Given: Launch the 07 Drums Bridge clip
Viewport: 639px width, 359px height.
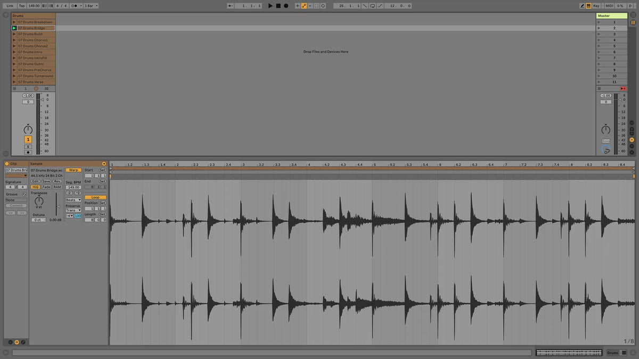Looking at the screenshot, I should click(14, 28).
